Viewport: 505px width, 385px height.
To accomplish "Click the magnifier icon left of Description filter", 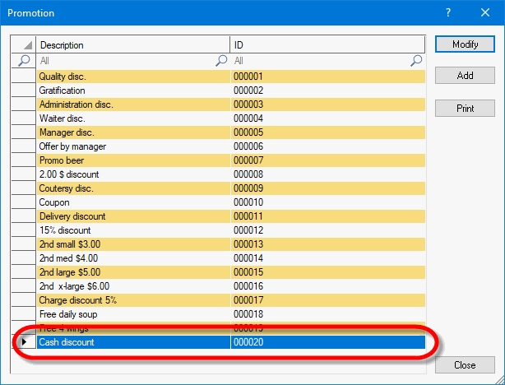I will click(24, 61).
